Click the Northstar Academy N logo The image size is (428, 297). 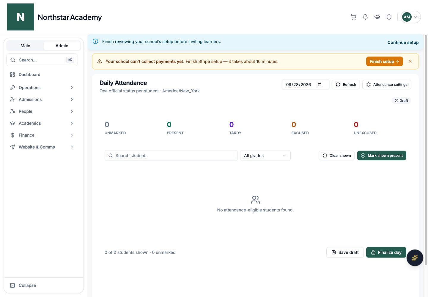(x=21, y=17)
